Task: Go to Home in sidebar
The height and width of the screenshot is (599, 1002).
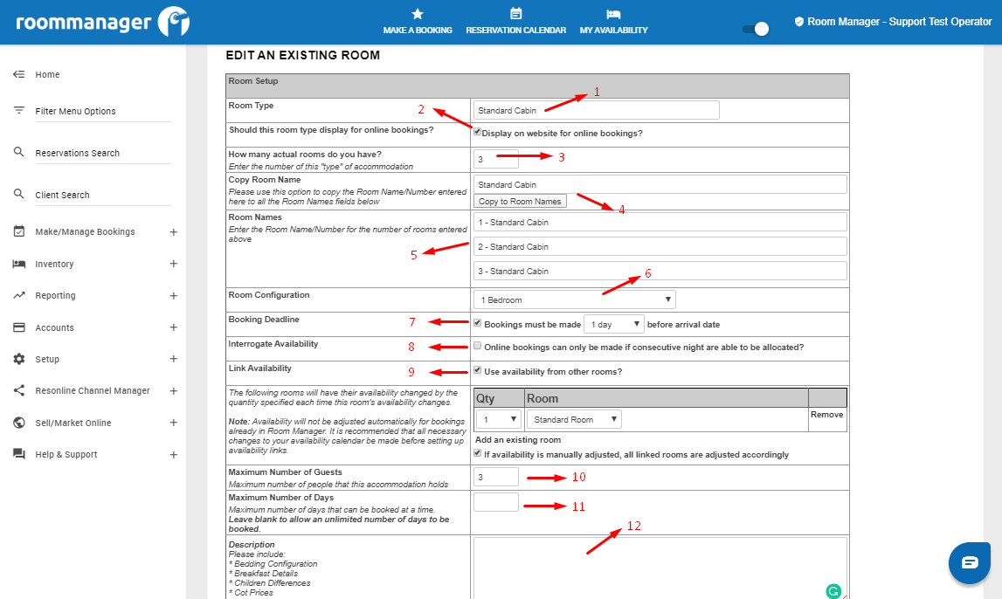Action: [47, 74]
